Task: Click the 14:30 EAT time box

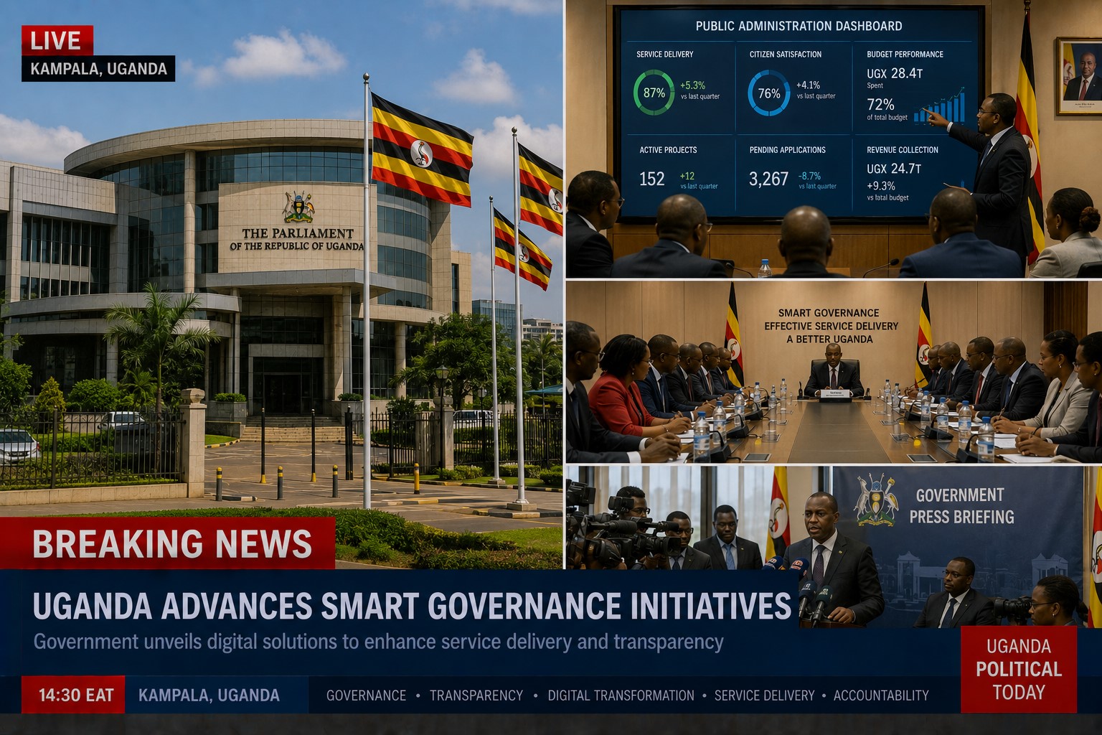Action: (x=73, y=695)
